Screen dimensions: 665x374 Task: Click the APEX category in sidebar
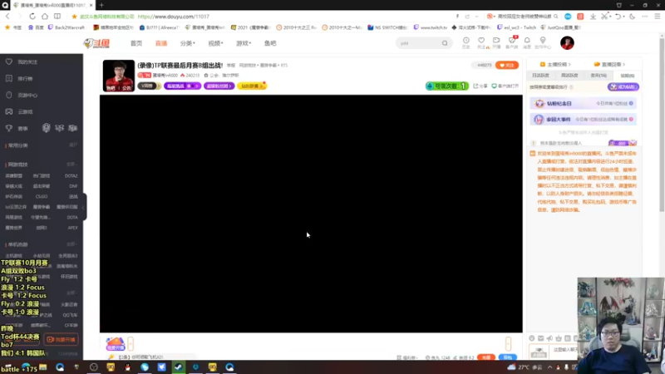tap(72, 228)
